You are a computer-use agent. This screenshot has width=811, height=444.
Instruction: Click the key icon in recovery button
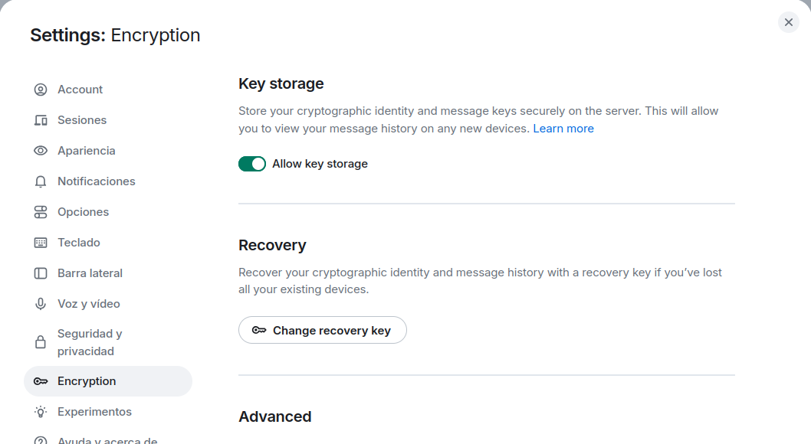pyautogui.click(x=259, y=331)
